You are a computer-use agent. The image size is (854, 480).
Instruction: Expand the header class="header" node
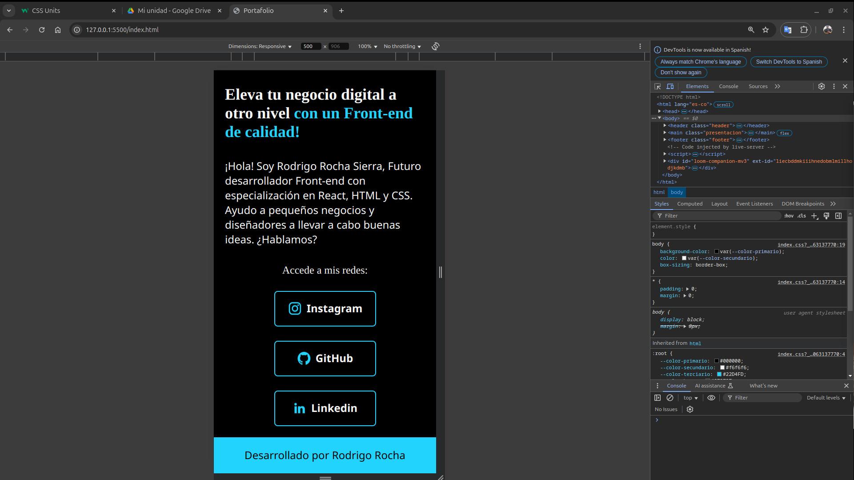665,125
